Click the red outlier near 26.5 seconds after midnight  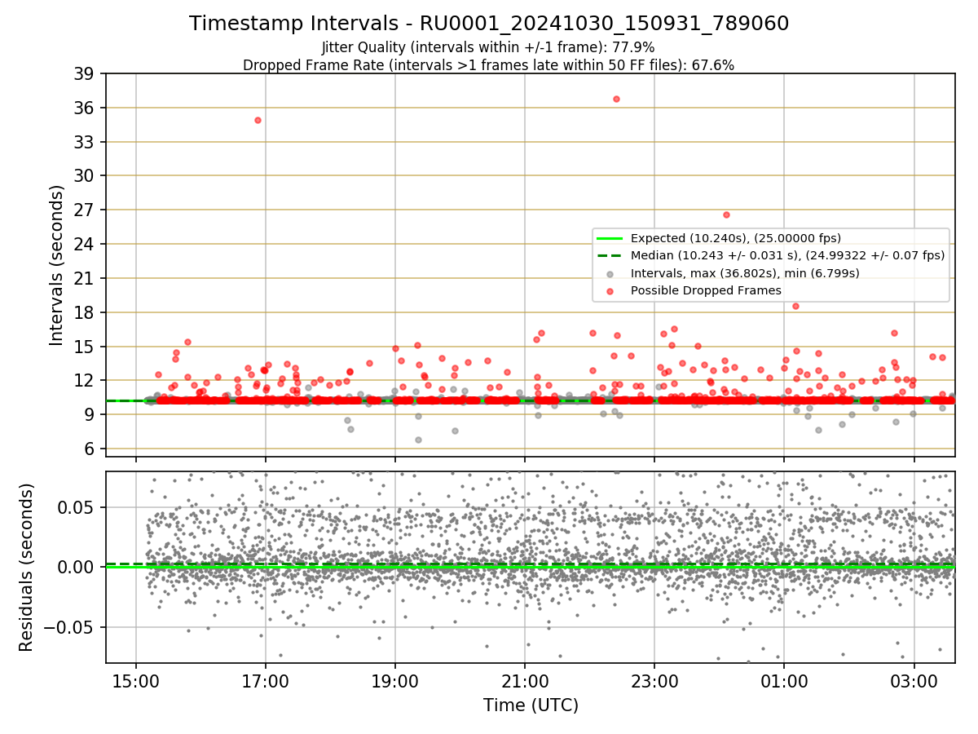(726, 214)
